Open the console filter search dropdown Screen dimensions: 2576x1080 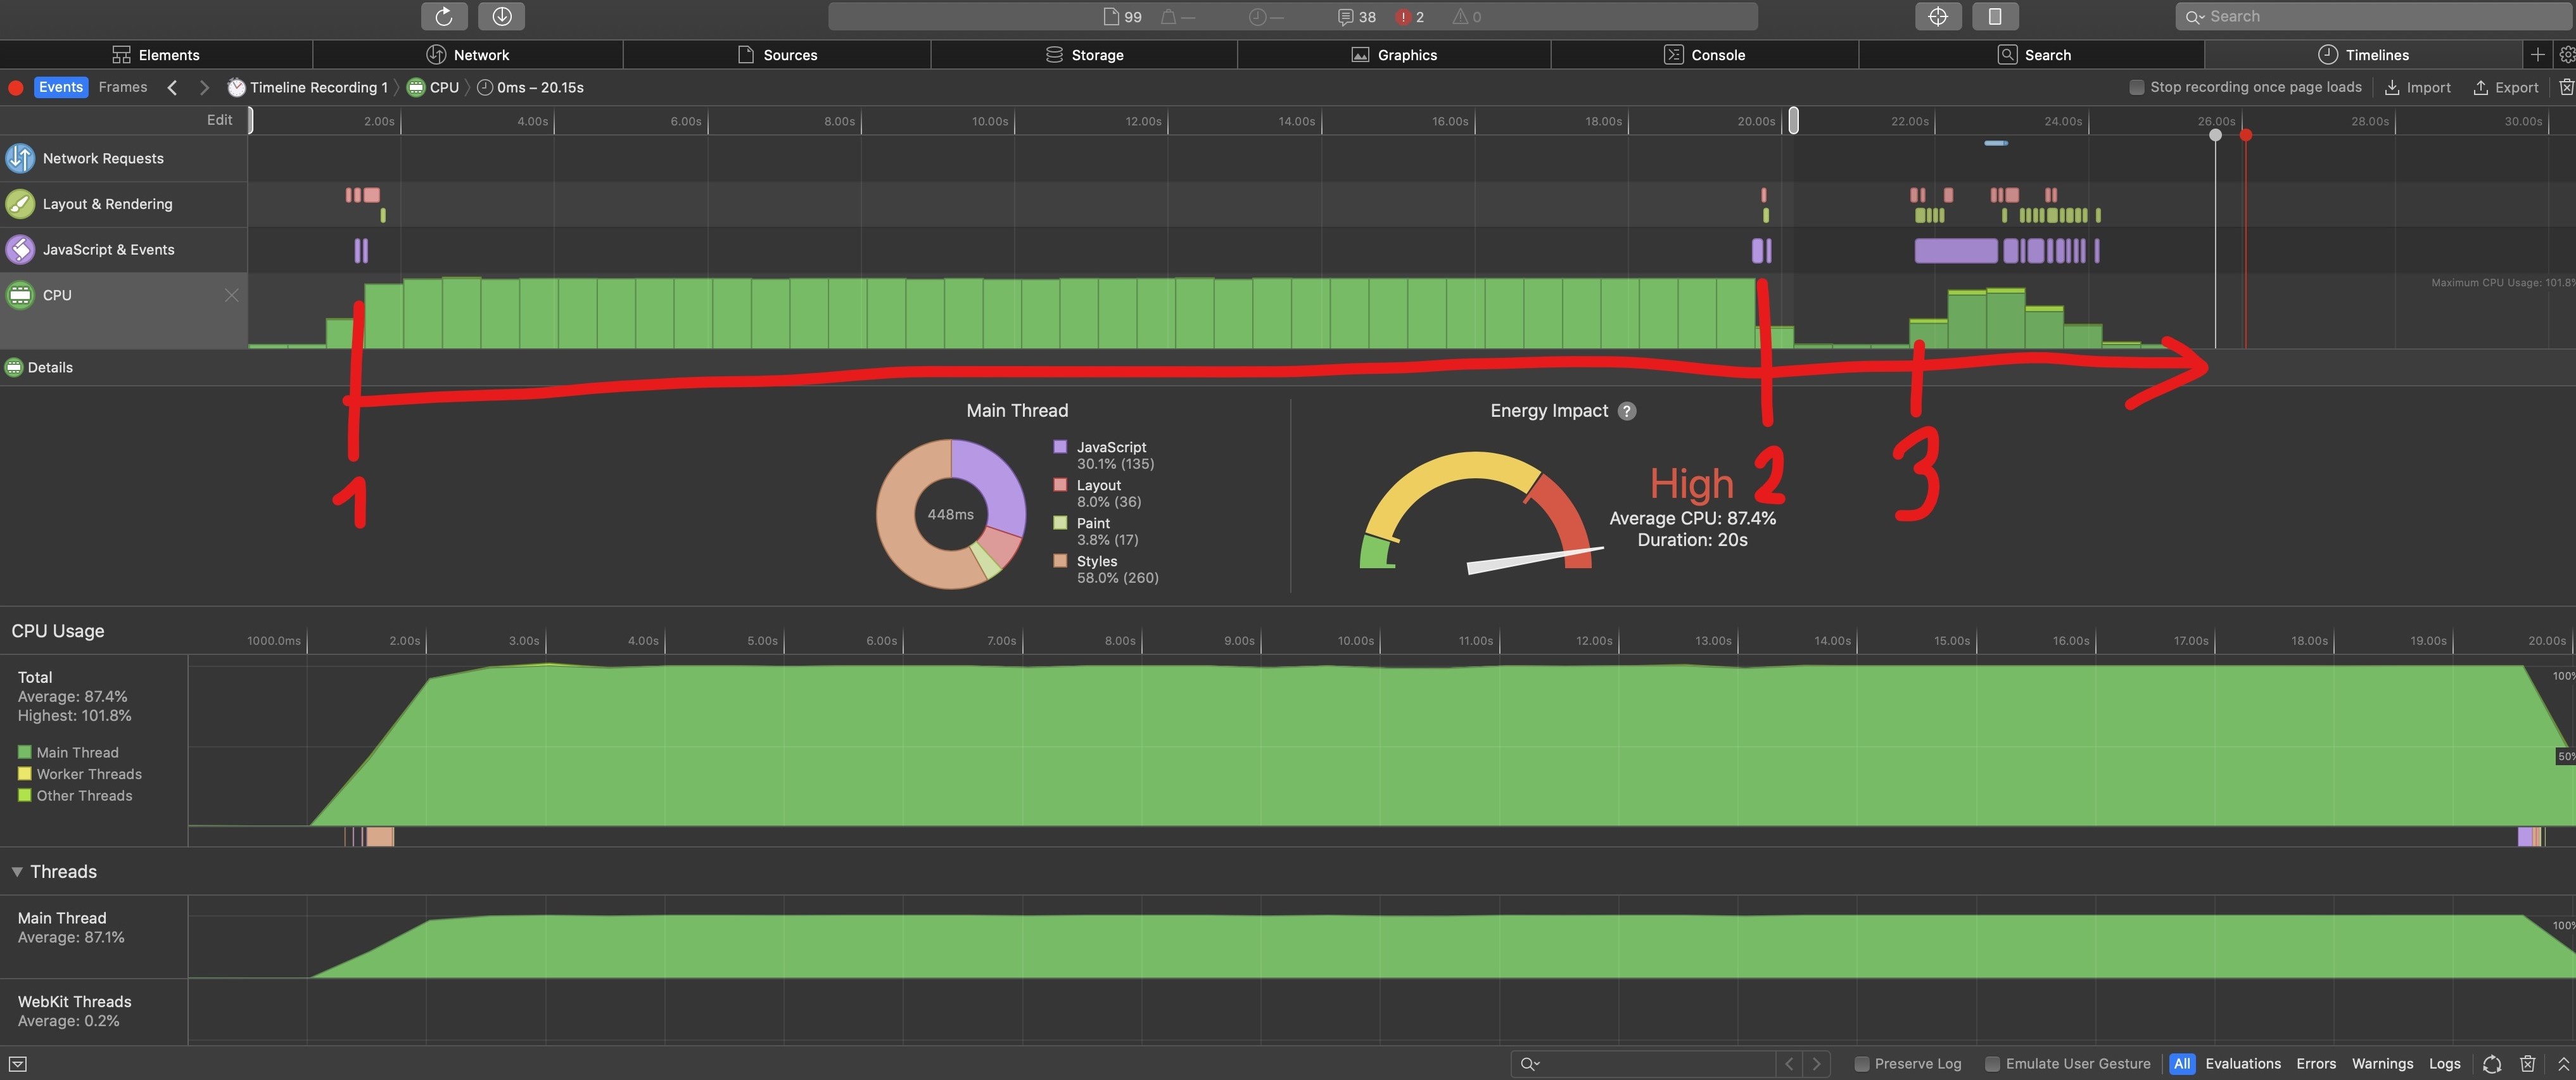point(1530,1064)
